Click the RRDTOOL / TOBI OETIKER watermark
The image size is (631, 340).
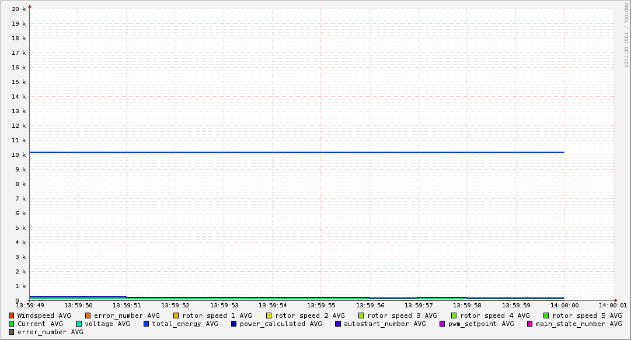coord(626,35)
